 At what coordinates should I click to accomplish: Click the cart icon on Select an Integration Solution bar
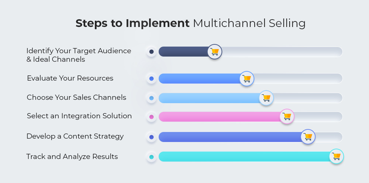287,116
